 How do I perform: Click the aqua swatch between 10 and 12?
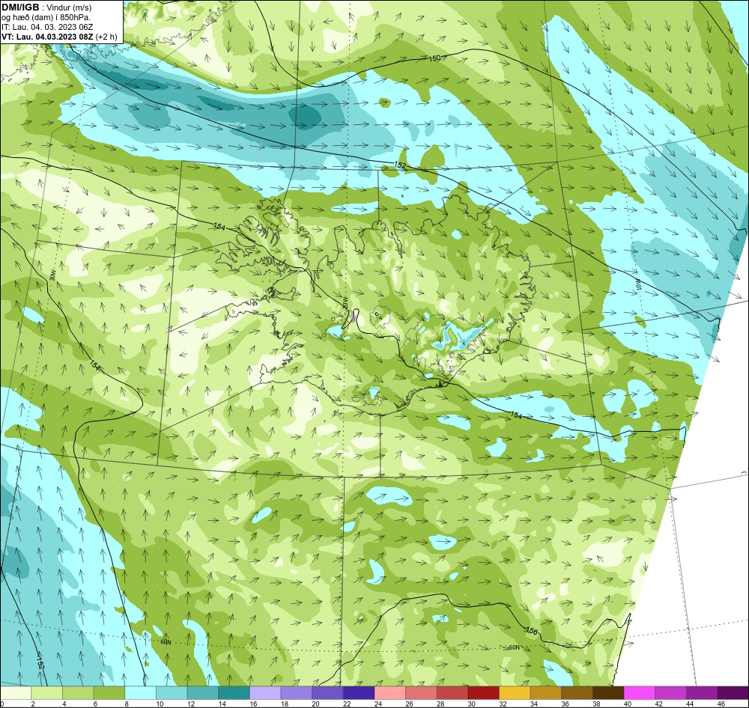(x=172, y=693)
